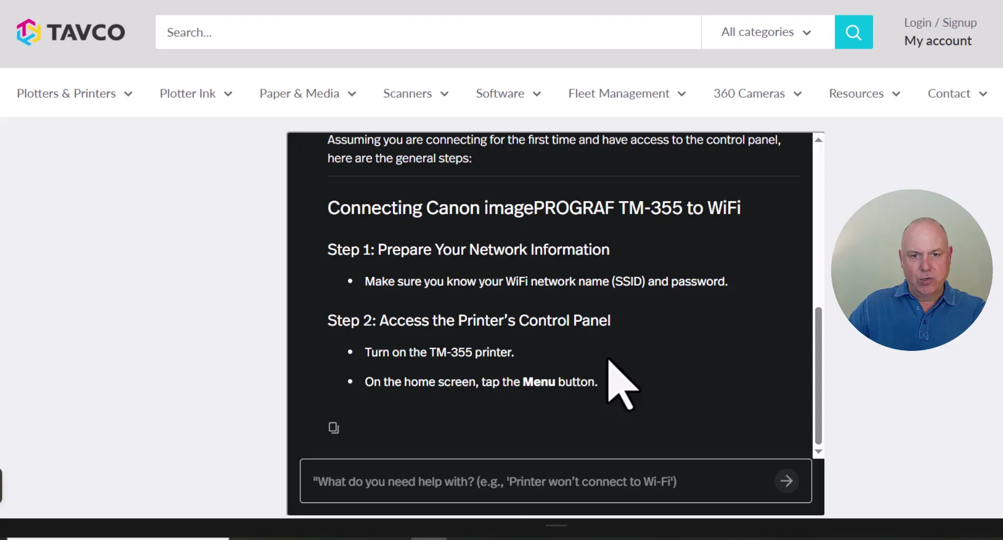
Task: Expand the Plotters & Printers menu
Action: (x=74, y=93)
